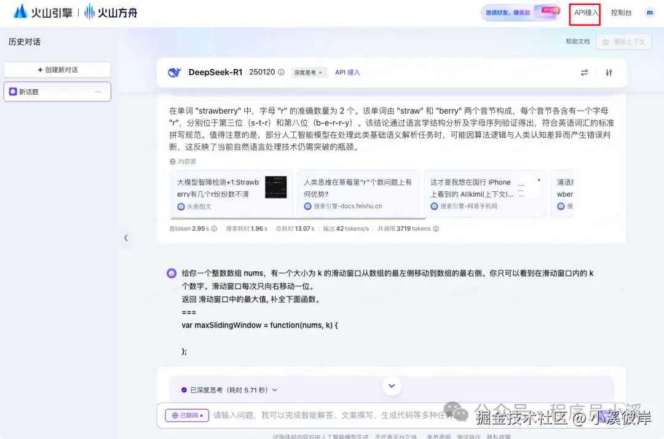This screenshot has width=664, height=439.
Task: Click the scroll-down circle arrow button
Action: pos(392,386)
